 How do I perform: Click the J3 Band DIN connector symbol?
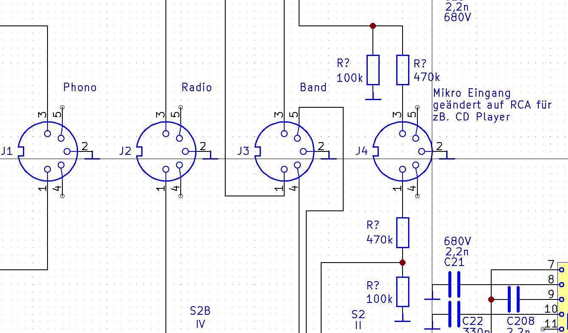(x=284, y=151)
